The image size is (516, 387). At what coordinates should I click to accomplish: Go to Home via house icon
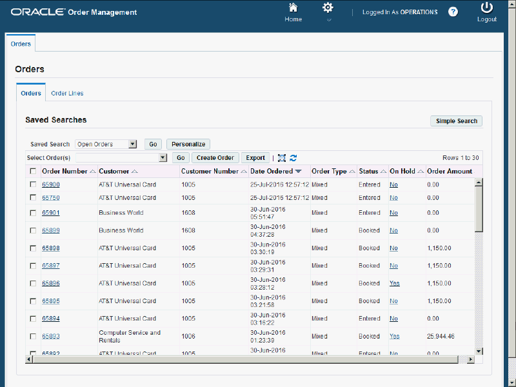tap(293, 8)
